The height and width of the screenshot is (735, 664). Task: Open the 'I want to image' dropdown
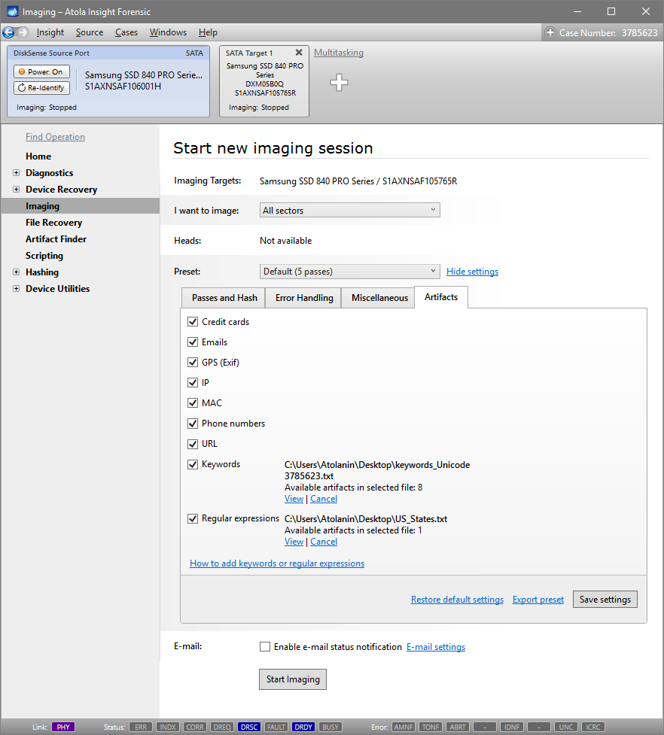click(x=349, y=211)
